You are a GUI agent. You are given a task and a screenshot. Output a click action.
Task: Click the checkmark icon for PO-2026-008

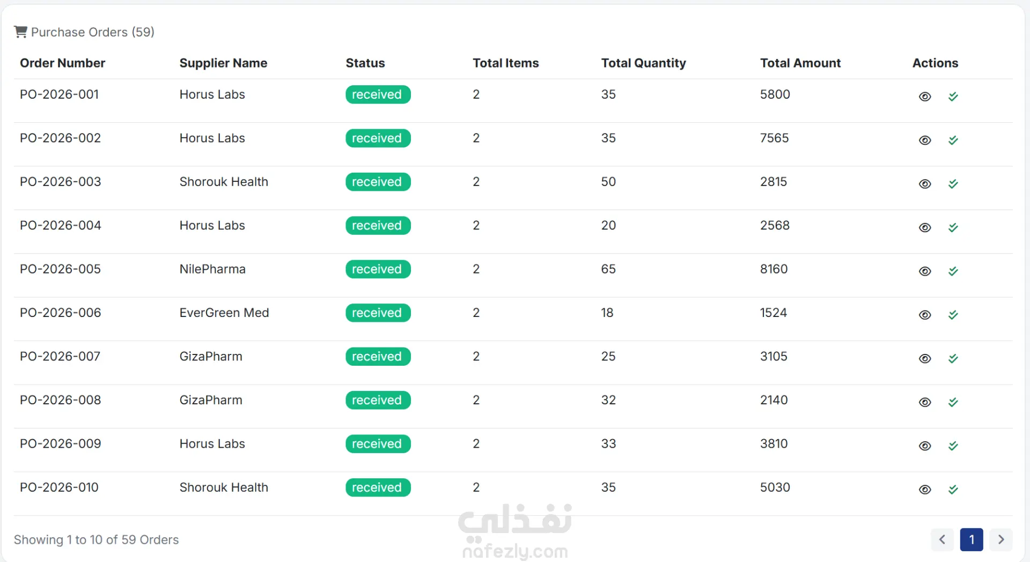coord(953,402)
